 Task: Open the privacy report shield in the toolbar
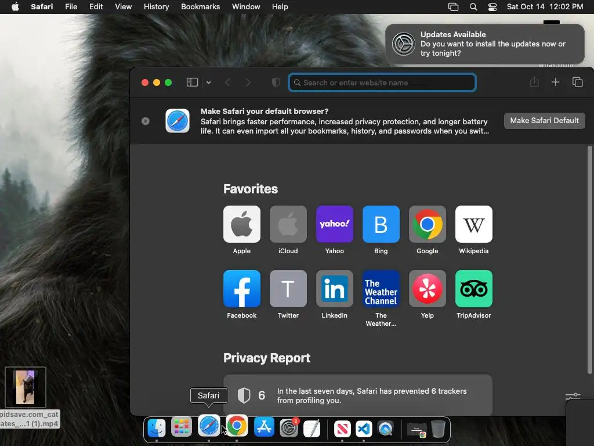pyautogui.click(x=276, y=82)
